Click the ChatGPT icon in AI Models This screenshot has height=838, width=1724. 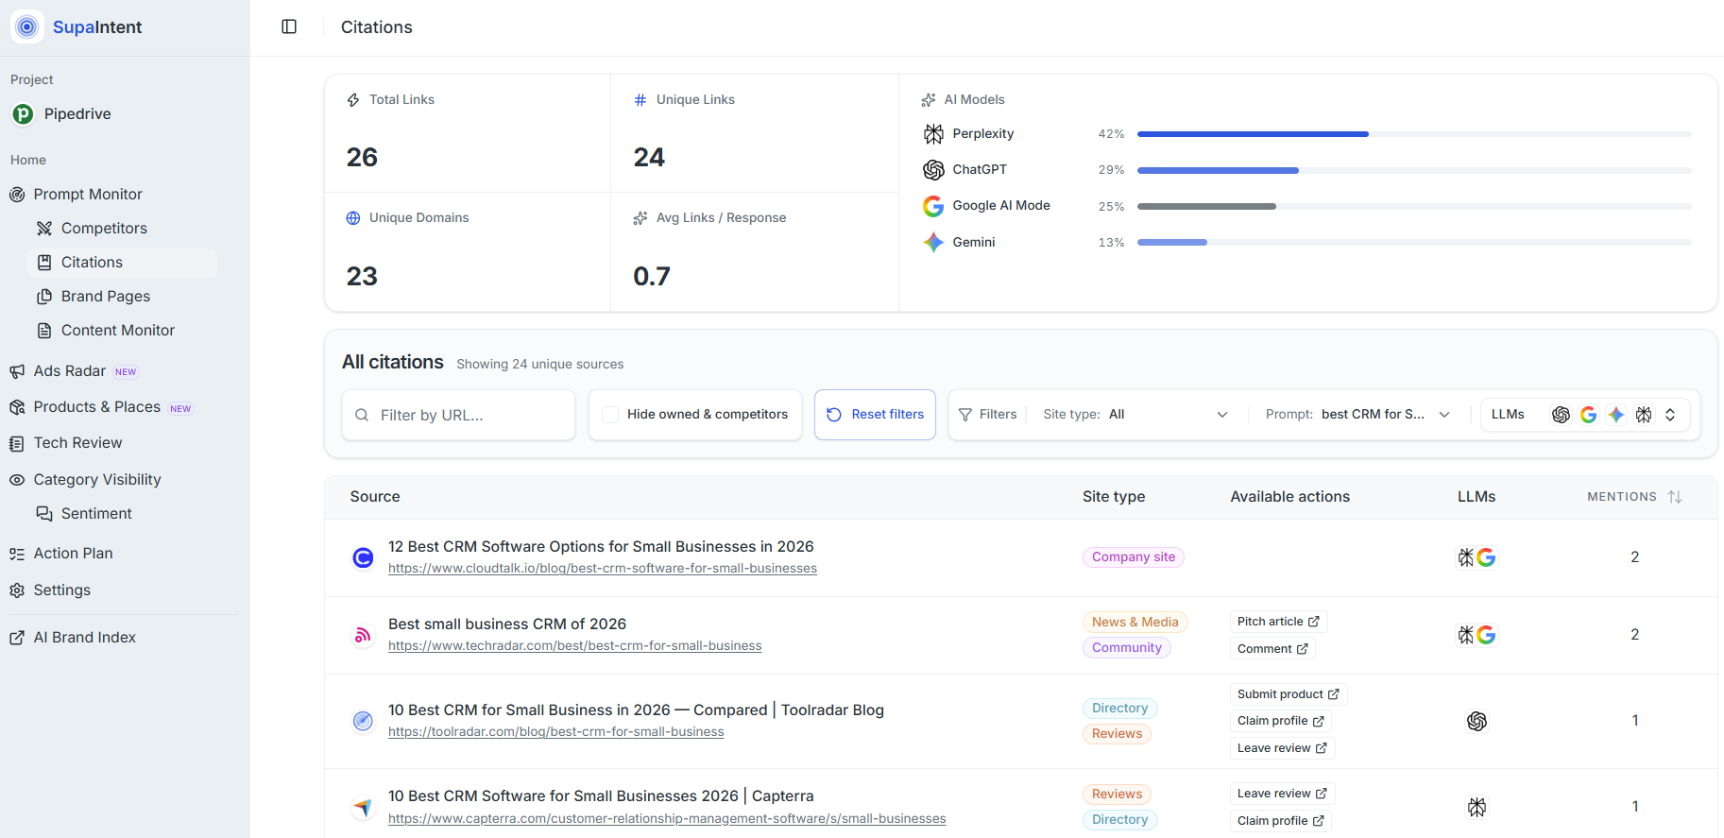pos(933,170)
